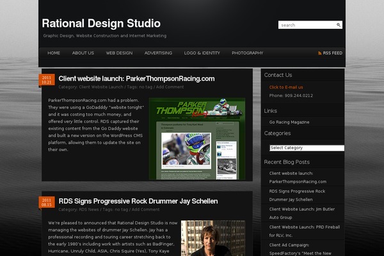Open post title Client website launch: ParkerThompsonRacing.com

(x=136, y=79)
